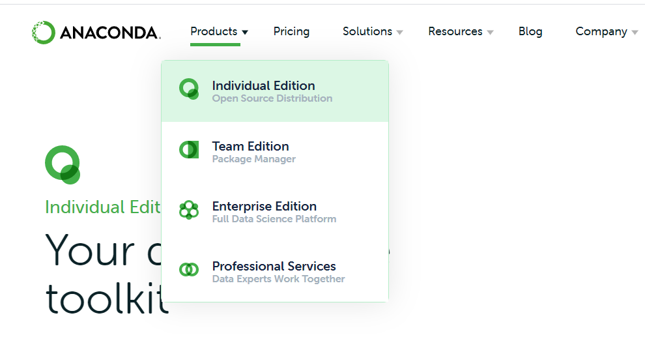Viewport: 645px width, 337px height.
Task: Click the large Individual Edition page icon
Action: [63, 165]
